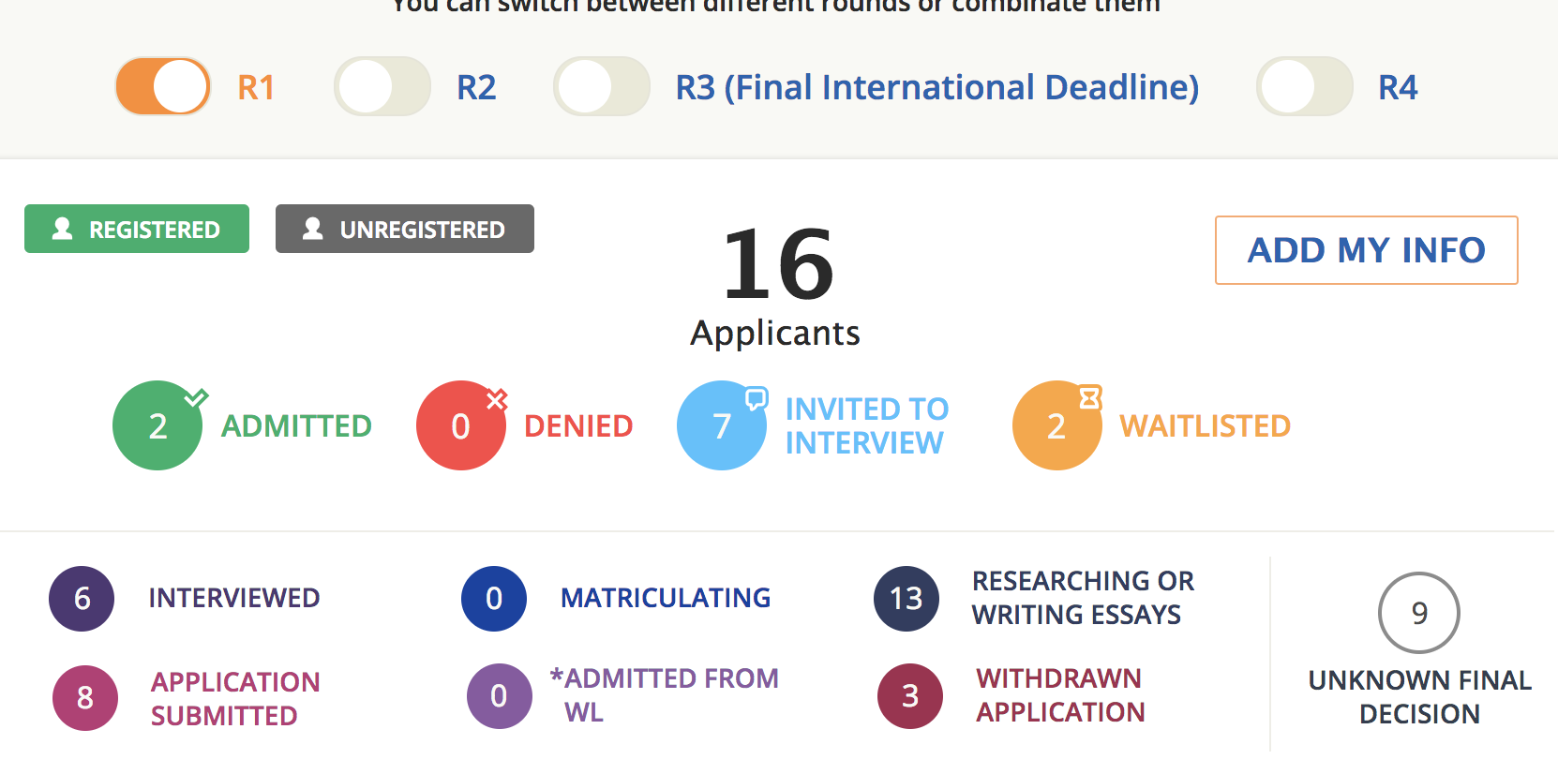Click the Withdrawn Application count badge
Screen dimensions: 1558x774
(x=909, y=696)
